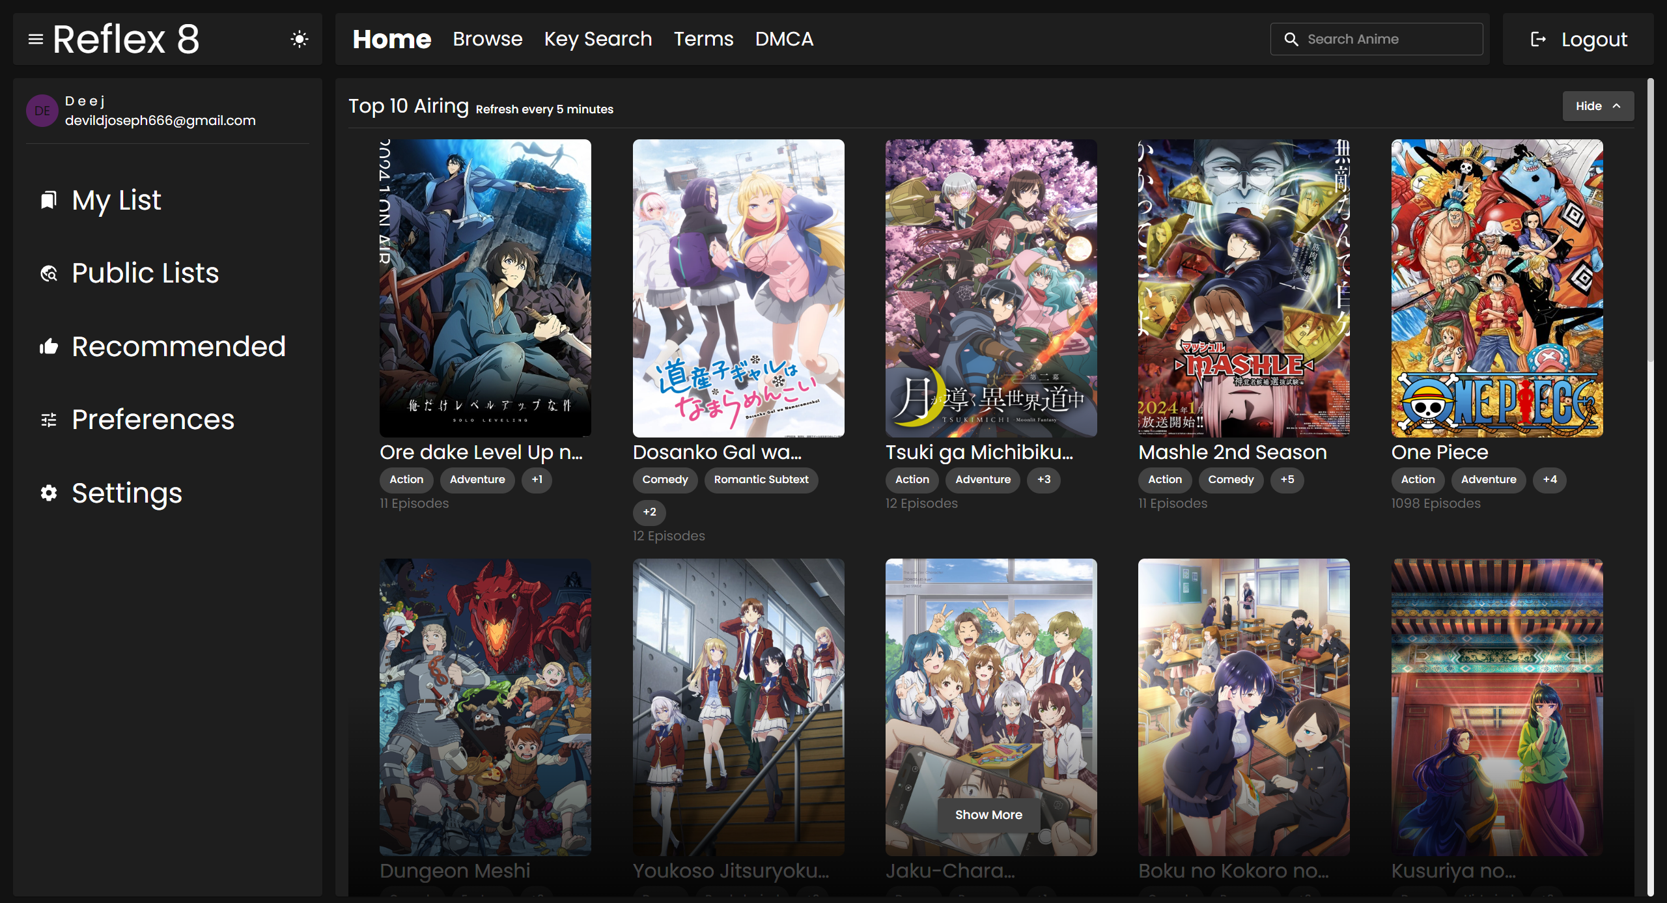Click Action tag under Ore dake Level Up
This screenshot has width=1667, height=903.
[x=406, y=480]
